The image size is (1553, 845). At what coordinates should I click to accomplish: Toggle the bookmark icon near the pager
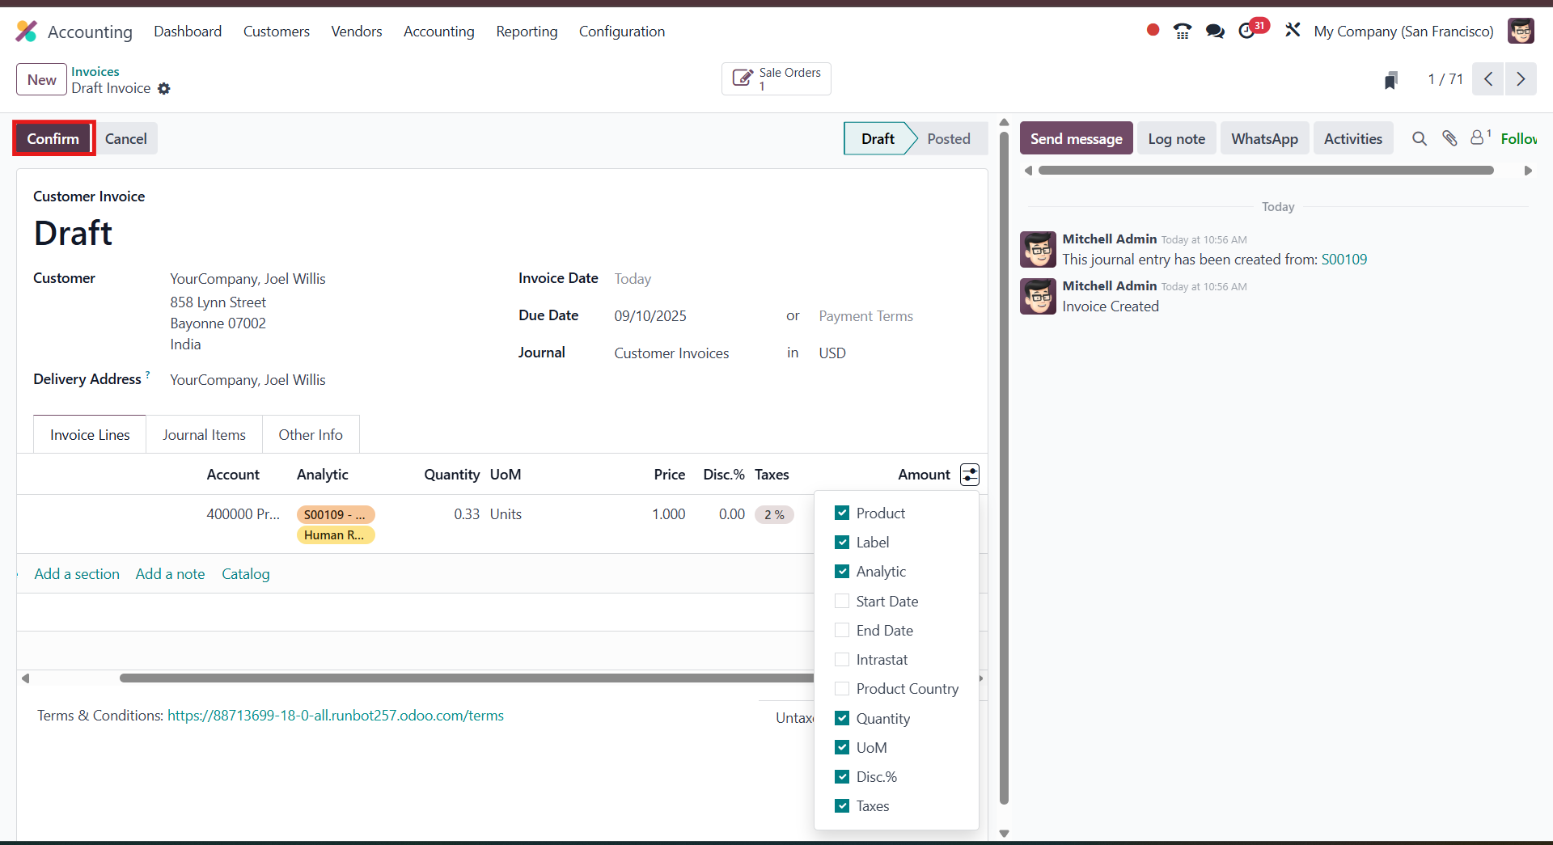point(1391,79)
